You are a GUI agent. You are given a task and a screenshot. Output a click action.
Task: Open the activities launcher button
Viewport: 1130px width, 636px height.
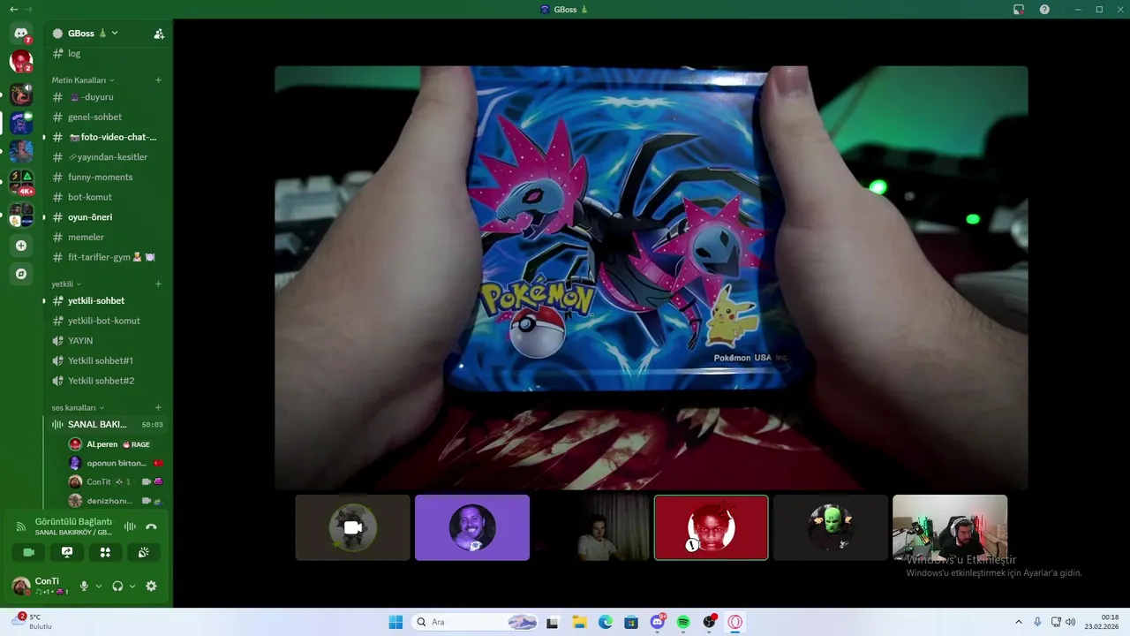pos(105,552)
